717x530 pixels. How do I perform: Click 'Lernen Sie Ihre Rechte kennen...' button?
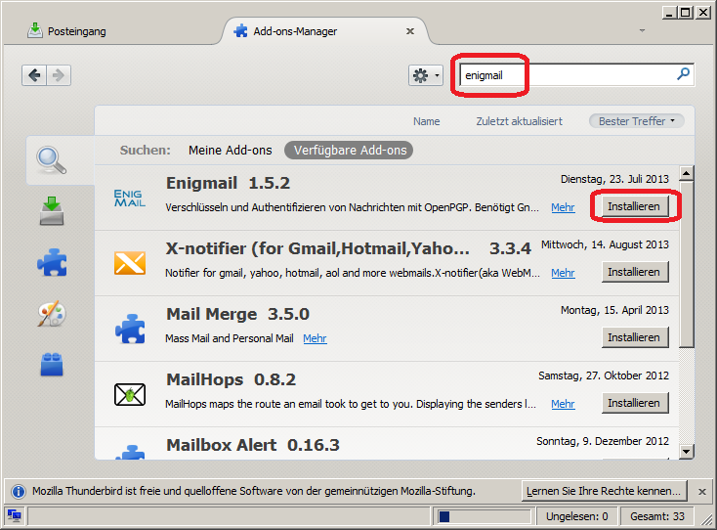pyautogui.click(x=603, y=490)
